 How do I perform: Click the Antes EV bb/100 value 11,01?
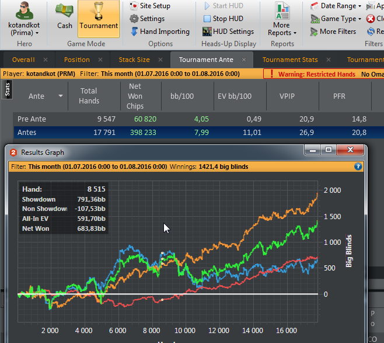click(x=252, y=133)
